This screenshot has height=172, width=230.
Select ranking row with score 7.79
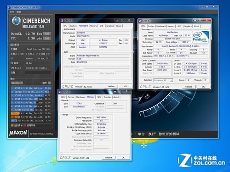coord(31,121)
